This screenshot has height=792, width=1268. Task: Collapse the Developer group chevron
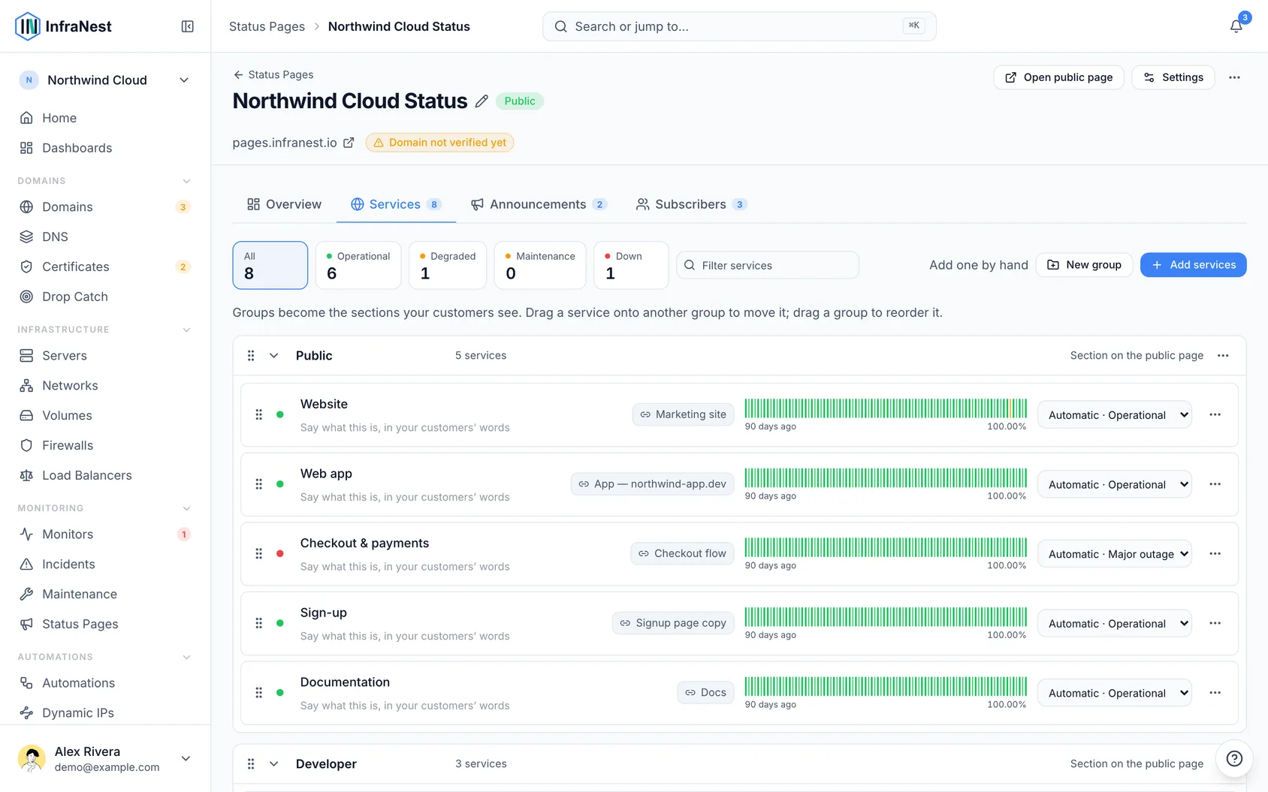point(274,764)
